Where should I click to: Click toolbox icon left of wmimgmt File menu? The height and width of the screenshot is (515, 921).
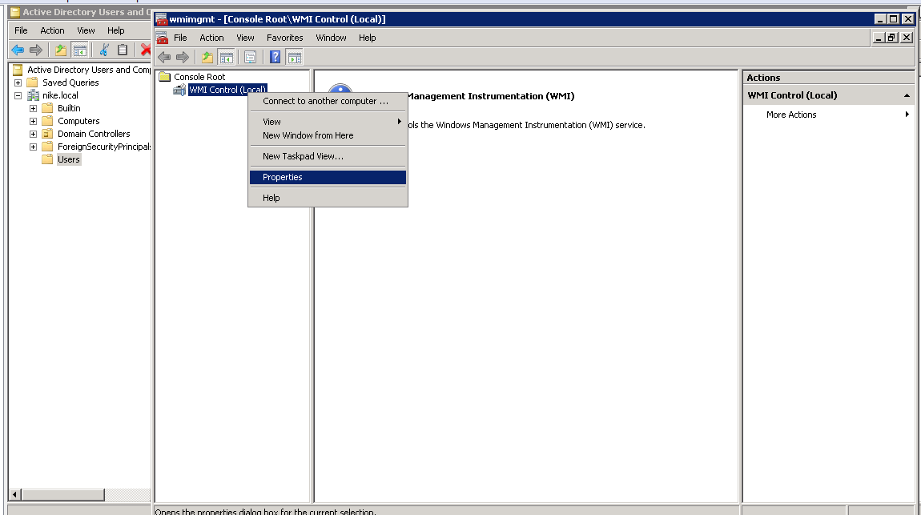(162, 38)
